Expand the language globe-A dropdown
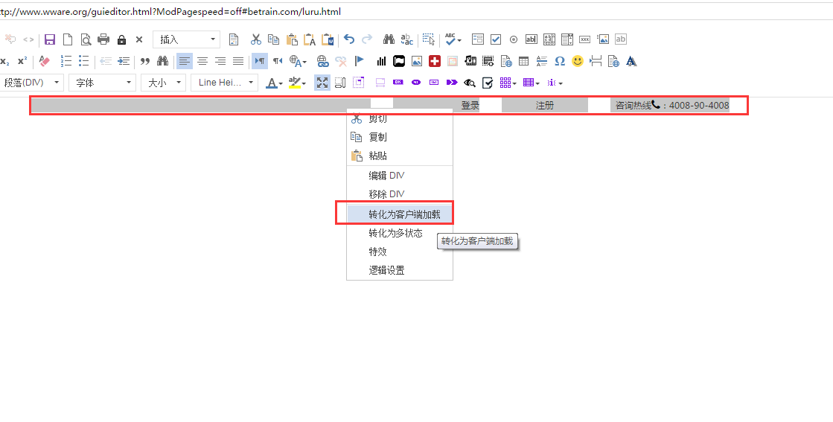This screenshot has width=833, height=422. click(304, 62)
